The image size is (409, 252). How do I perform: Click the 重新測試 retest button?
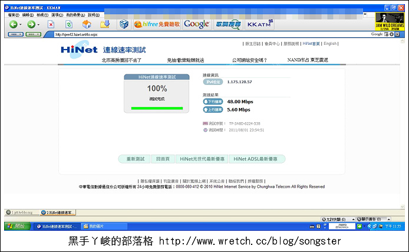(x=134, y=159)
